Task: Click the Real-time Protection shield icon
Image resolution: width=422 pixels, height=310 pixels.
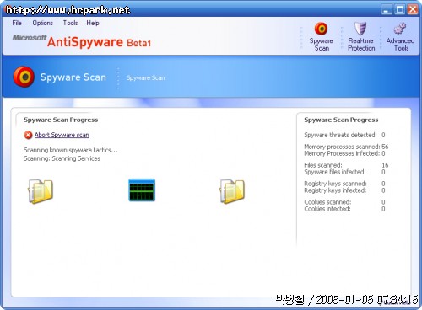Action: (360, 29)
